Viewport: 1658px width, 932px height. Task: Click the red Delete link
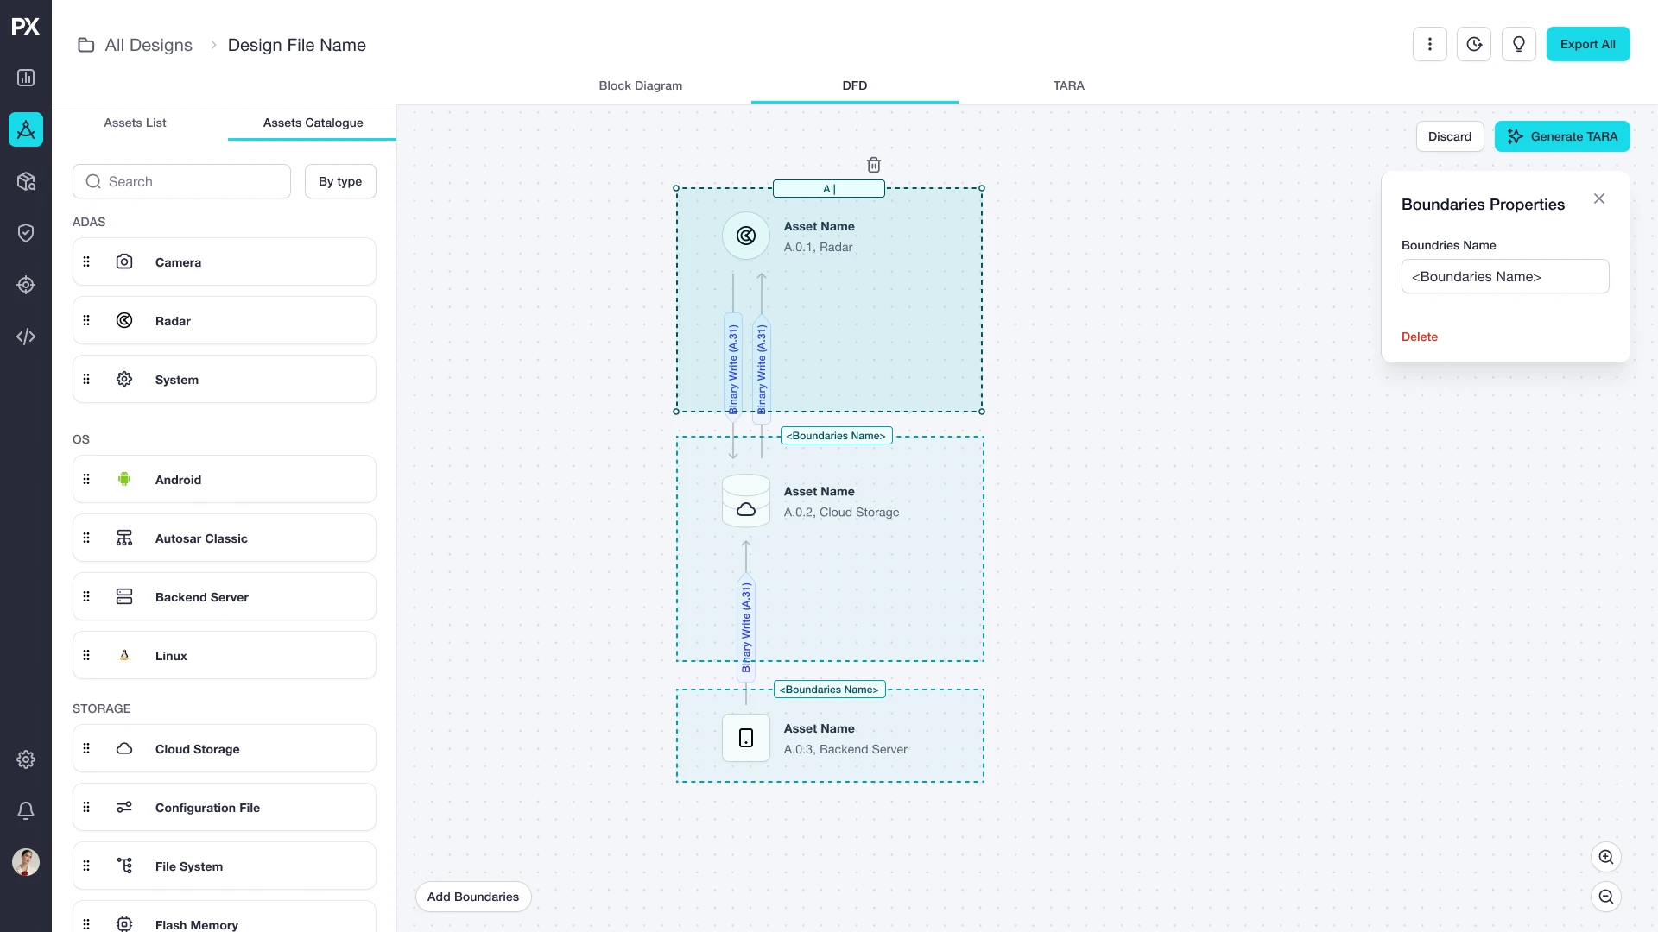1420,337
